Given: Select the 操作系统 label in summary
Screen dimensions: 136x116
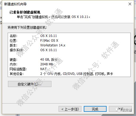Looking at the screenshot, I should [x=17, y=50].
